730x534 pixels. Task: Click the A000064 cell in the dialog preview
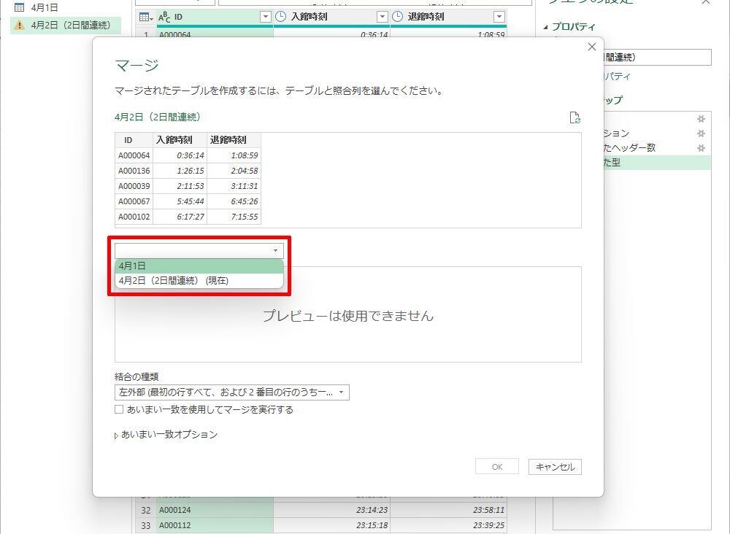(134, 155)
